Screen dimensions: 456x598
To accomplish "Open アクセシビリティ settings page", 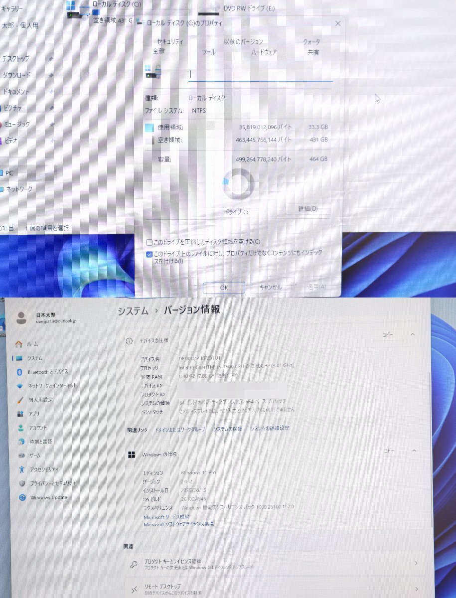I will click(x=38, y=469).
